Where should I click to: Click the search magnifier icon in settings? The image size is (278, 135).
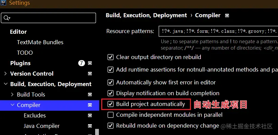coord(6,18)
